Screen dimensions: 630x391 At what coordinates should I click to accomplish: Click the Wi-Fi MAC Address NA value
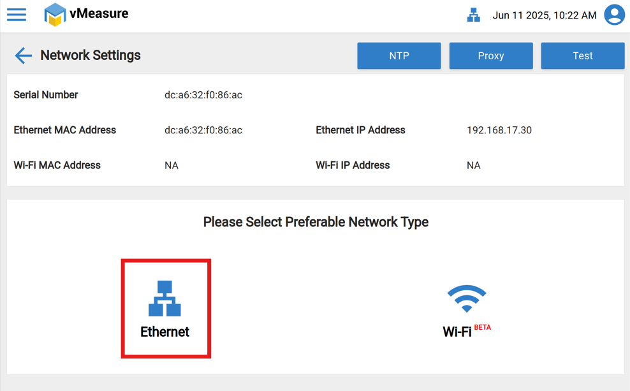(171, 165)
